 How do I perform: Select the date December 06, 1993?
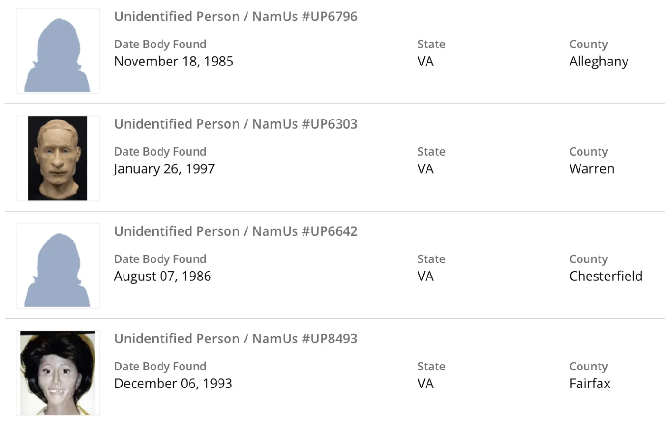173,384
